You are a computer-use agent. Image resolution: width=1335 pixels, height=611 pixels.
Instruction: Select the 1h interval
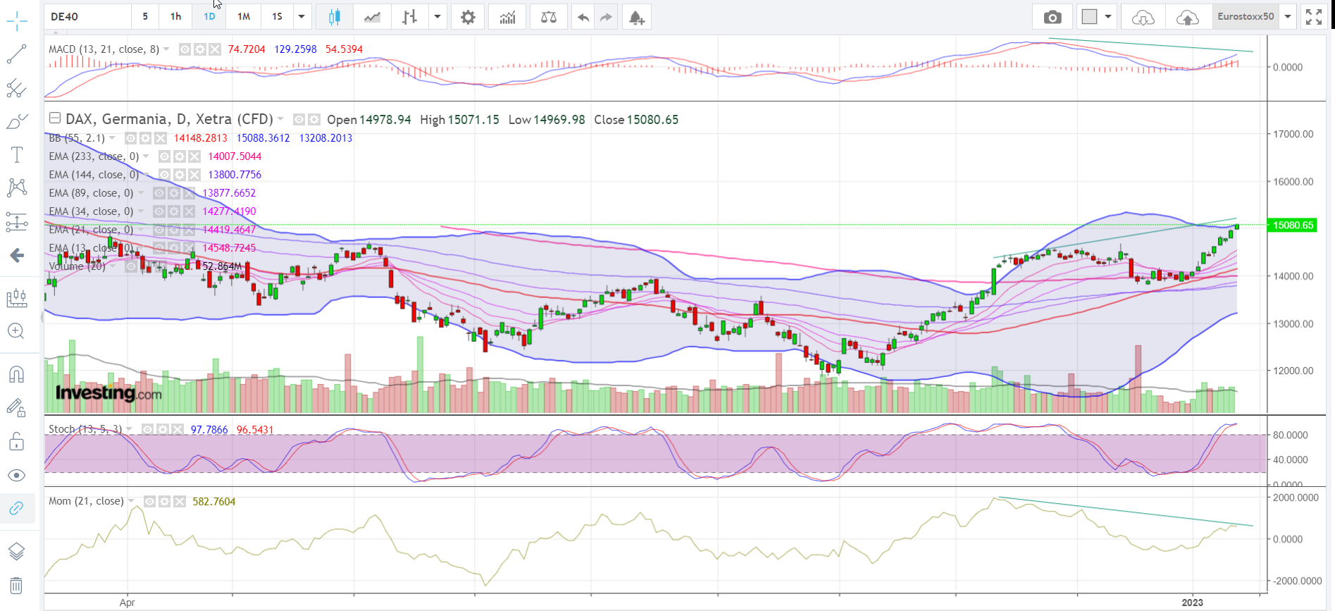click(x=175, y=16)
